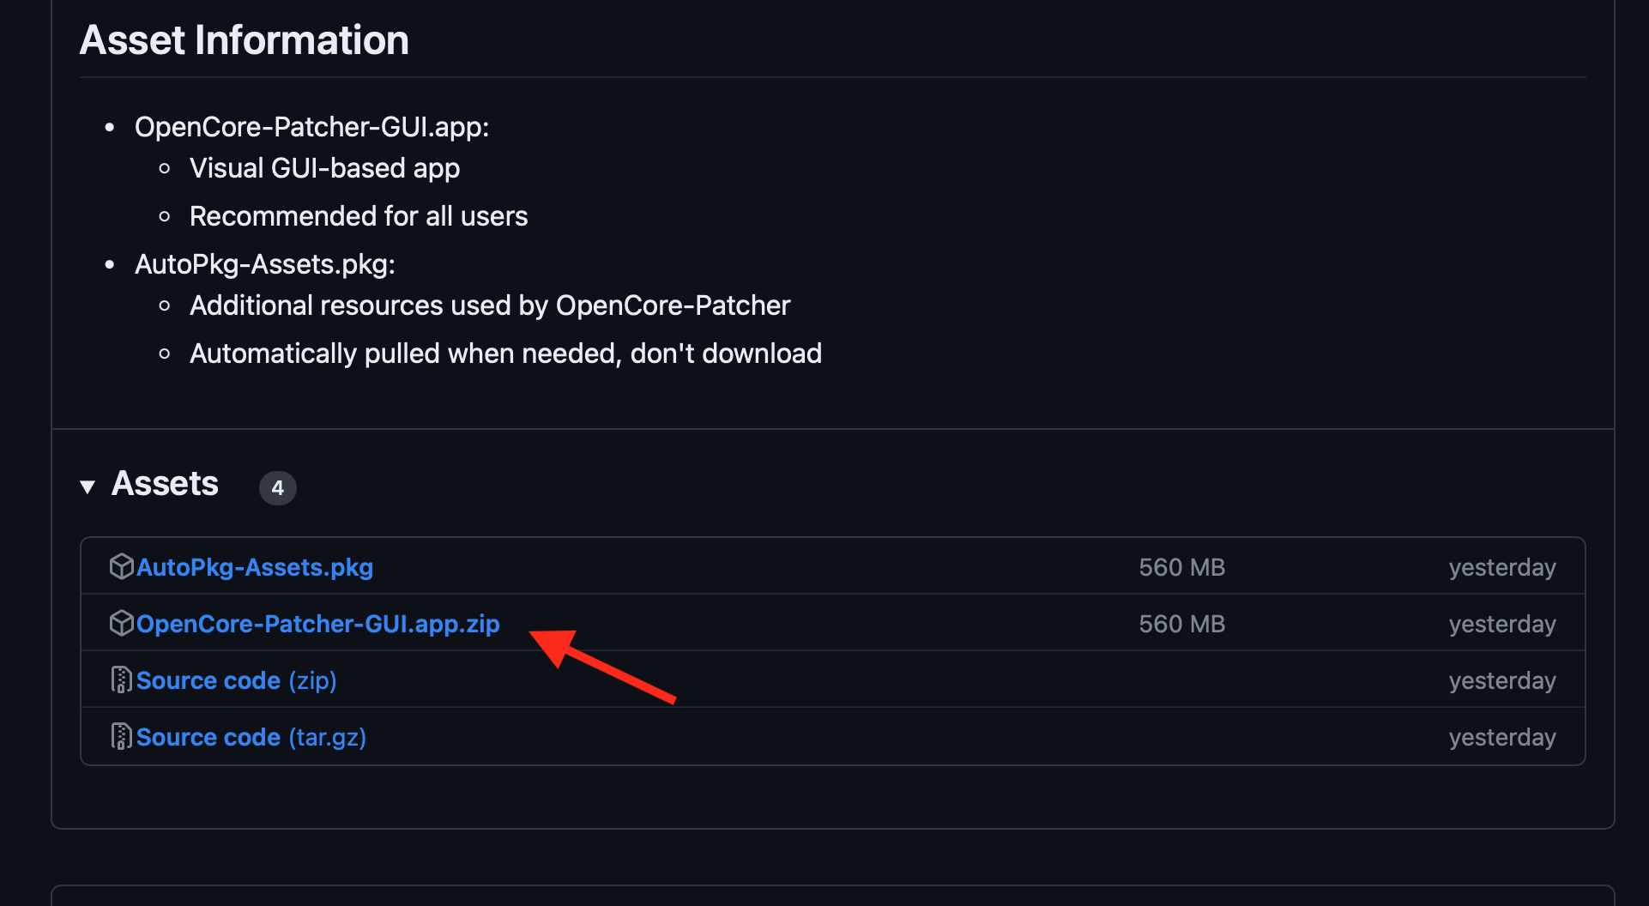Click the yesterday timestamp for OpenCore-Patcher-GUI.app.zip
Image resolution: width=1649 pixels, height=906 pixels.
point(1501,624)
